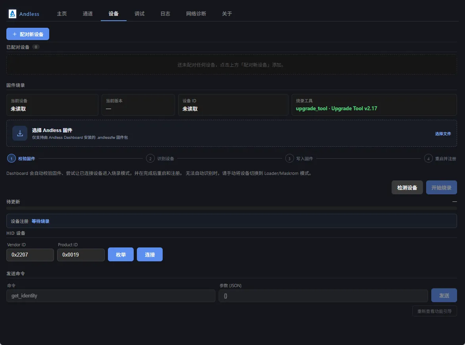Click the 固件烧录 section heading
The image size is (465, 345).
pos(16,85)
